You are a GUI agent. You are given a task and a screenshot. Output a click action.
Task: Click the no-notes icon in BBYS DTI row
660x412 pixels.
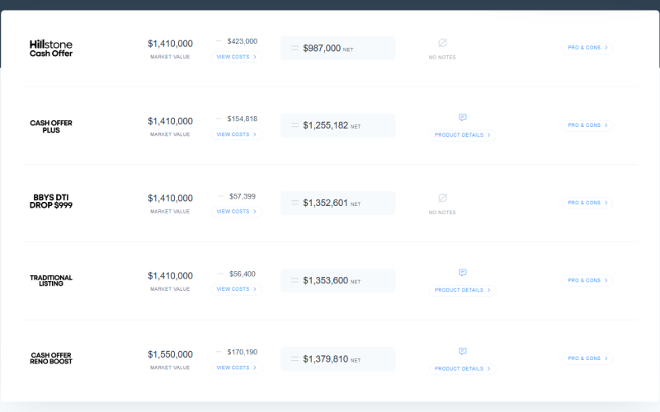[442, 198]
